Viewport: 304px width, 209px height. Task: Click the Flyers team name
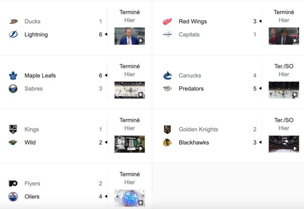pos(33,184)
